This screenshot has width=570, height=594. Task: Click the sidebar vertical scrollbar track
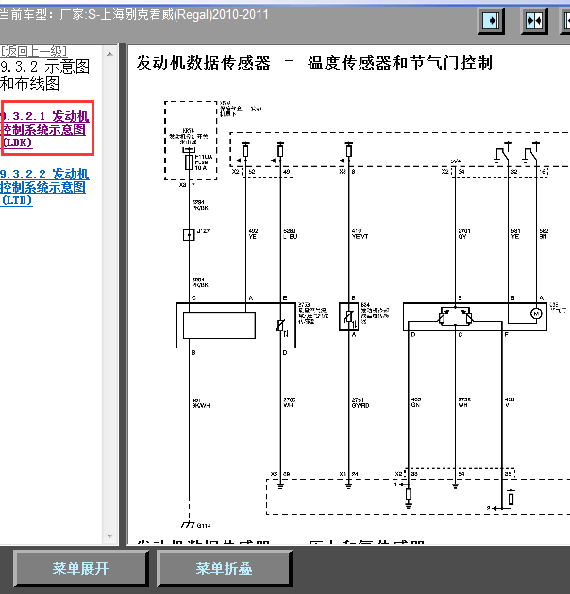tap(109, 295)
